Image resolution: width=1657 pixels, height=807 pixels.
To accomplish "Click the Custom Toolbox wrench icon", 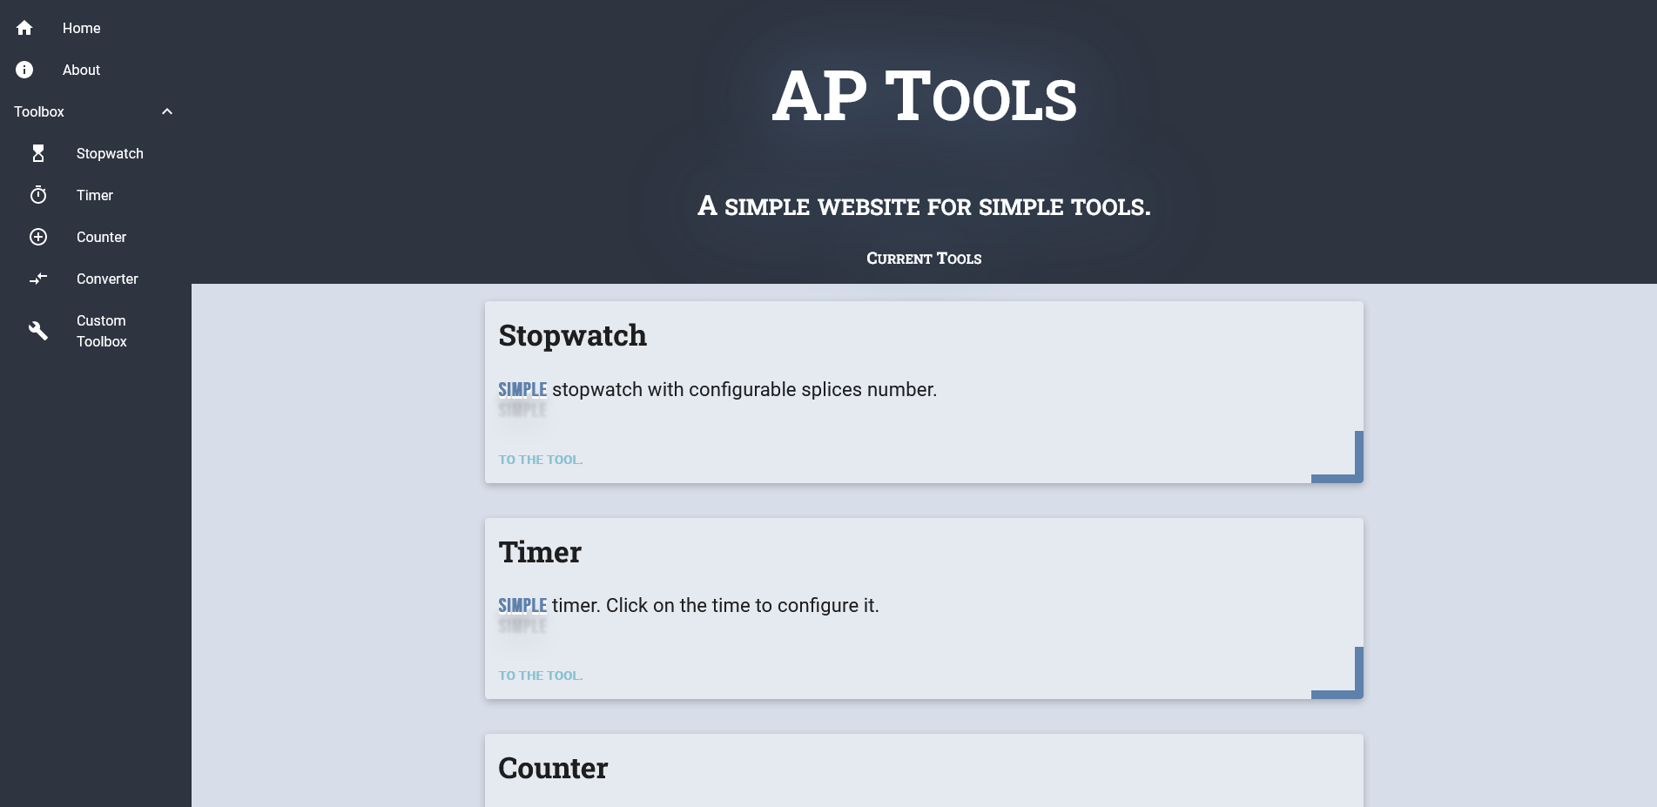I will click(38, 331).
